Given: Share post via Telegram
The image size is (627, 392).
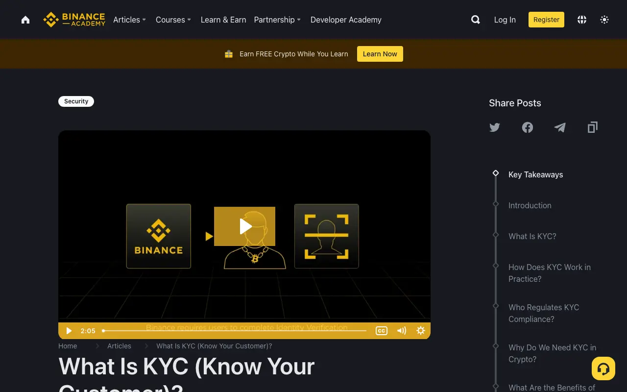Looking at the screenshot, I should coord(560,127).
